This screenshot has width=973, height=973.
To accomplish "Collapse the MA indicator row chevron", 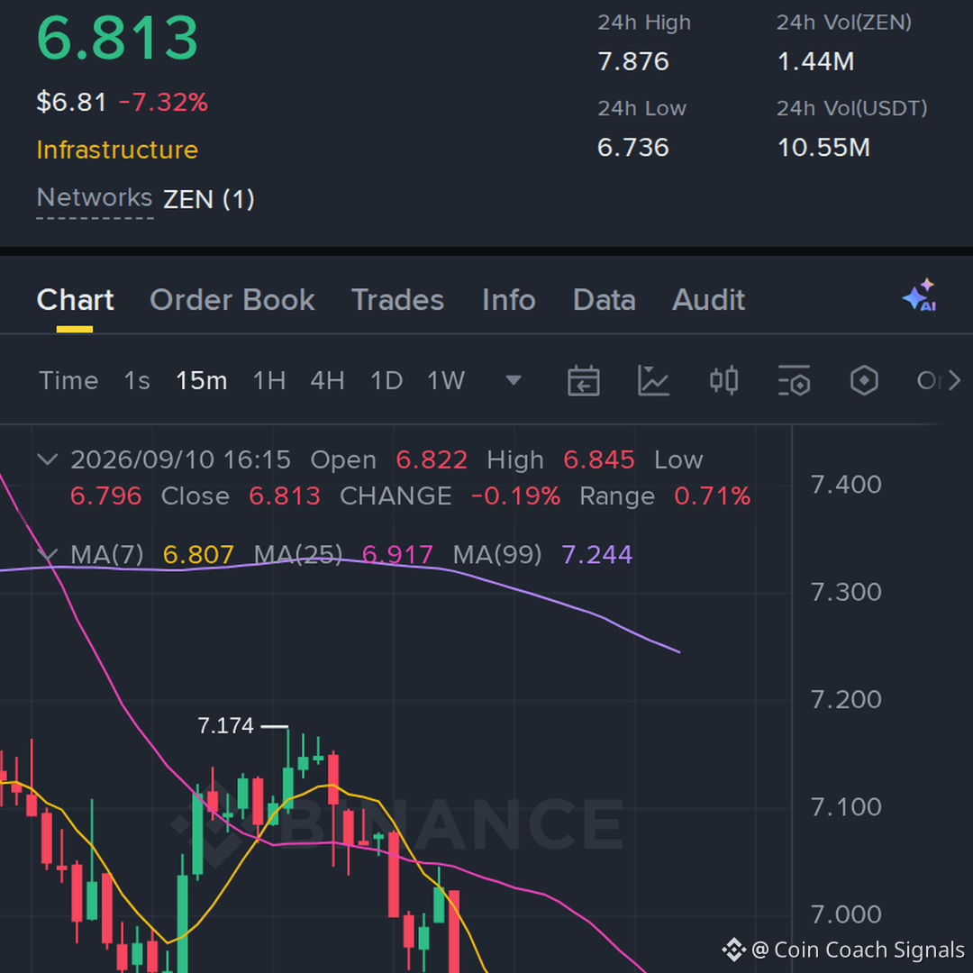I will point(48,553).
